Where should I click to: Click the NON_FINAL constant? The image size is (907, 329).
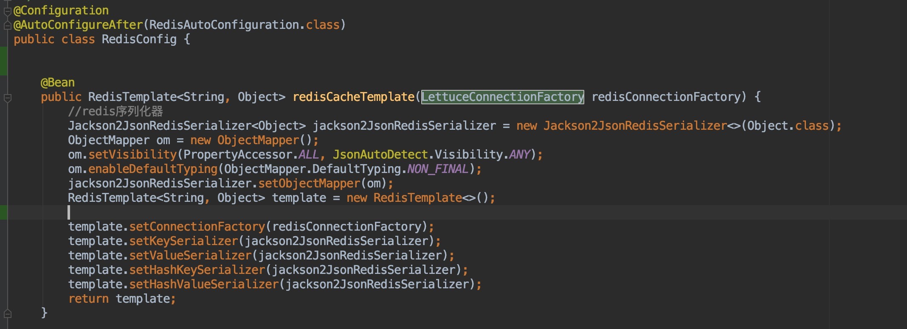[x=438, y=169]
